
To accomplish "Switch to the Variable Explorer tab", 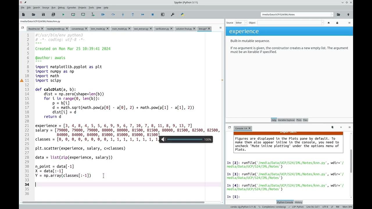I will point(286,120).
